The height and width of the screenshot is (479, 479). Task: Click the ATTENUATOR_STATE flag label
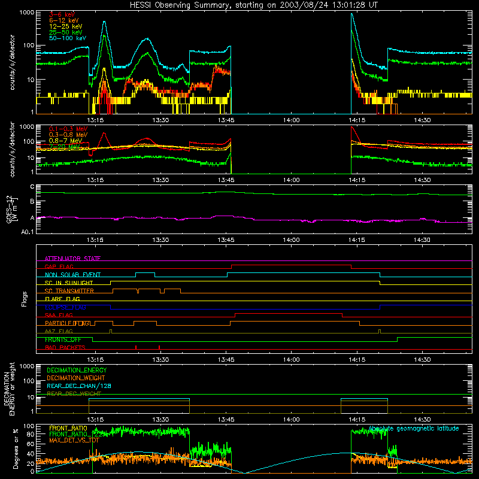pyautogui.click(x=72, y=259)
